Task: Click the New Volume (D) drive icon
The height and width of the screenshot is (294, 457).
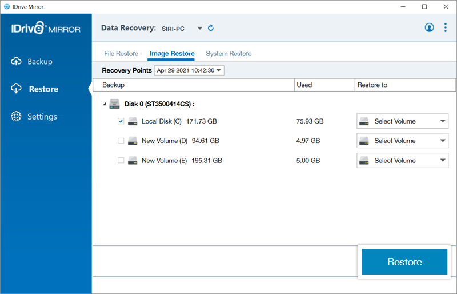Action: point(133,141)
